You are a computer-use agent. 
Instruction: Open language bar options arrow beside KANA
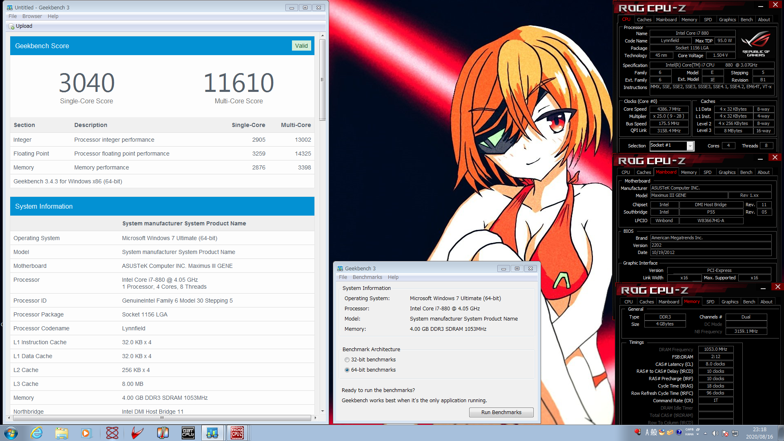tap(698, 434)
